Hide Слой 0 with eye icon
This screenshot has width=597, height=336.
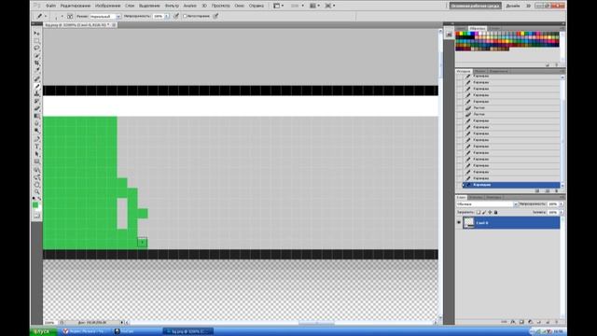point(459,222)
